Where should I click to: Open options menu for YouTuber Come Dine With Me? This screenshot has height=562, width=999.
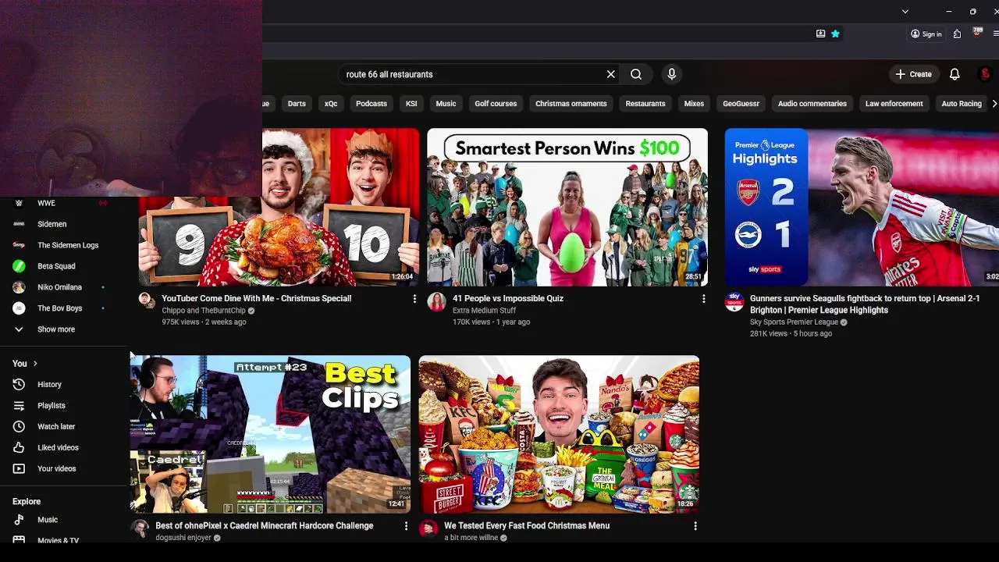(414, 299)
